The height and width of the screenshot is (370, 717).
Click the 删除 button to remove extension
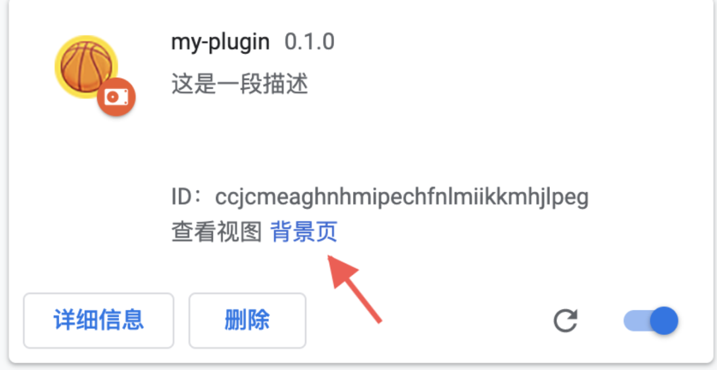[248, 321]
